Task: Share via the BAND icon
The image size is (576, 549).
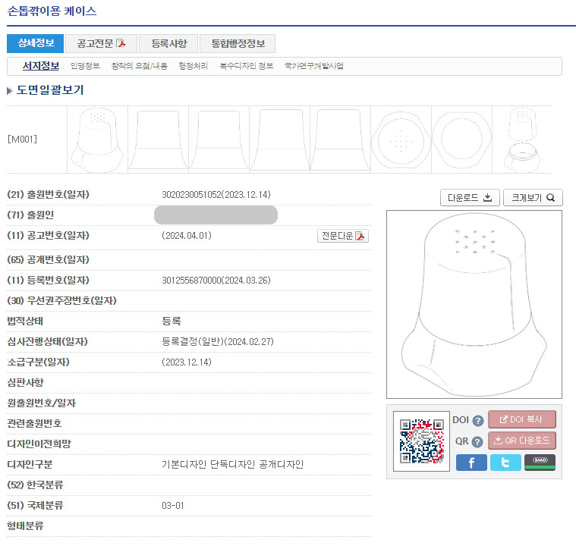Action: pyautogui.click(x=540, y=462)
